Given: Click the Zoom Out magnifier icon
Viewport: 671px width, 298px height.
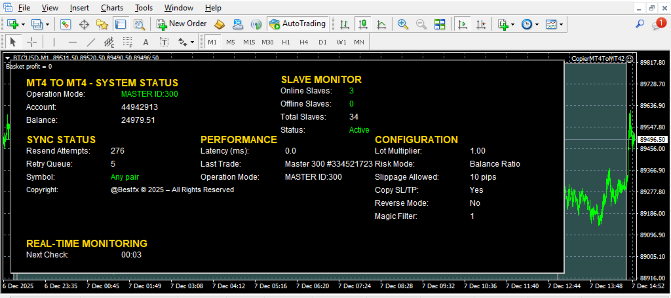Looking at the screenshot, I should 421,24.
